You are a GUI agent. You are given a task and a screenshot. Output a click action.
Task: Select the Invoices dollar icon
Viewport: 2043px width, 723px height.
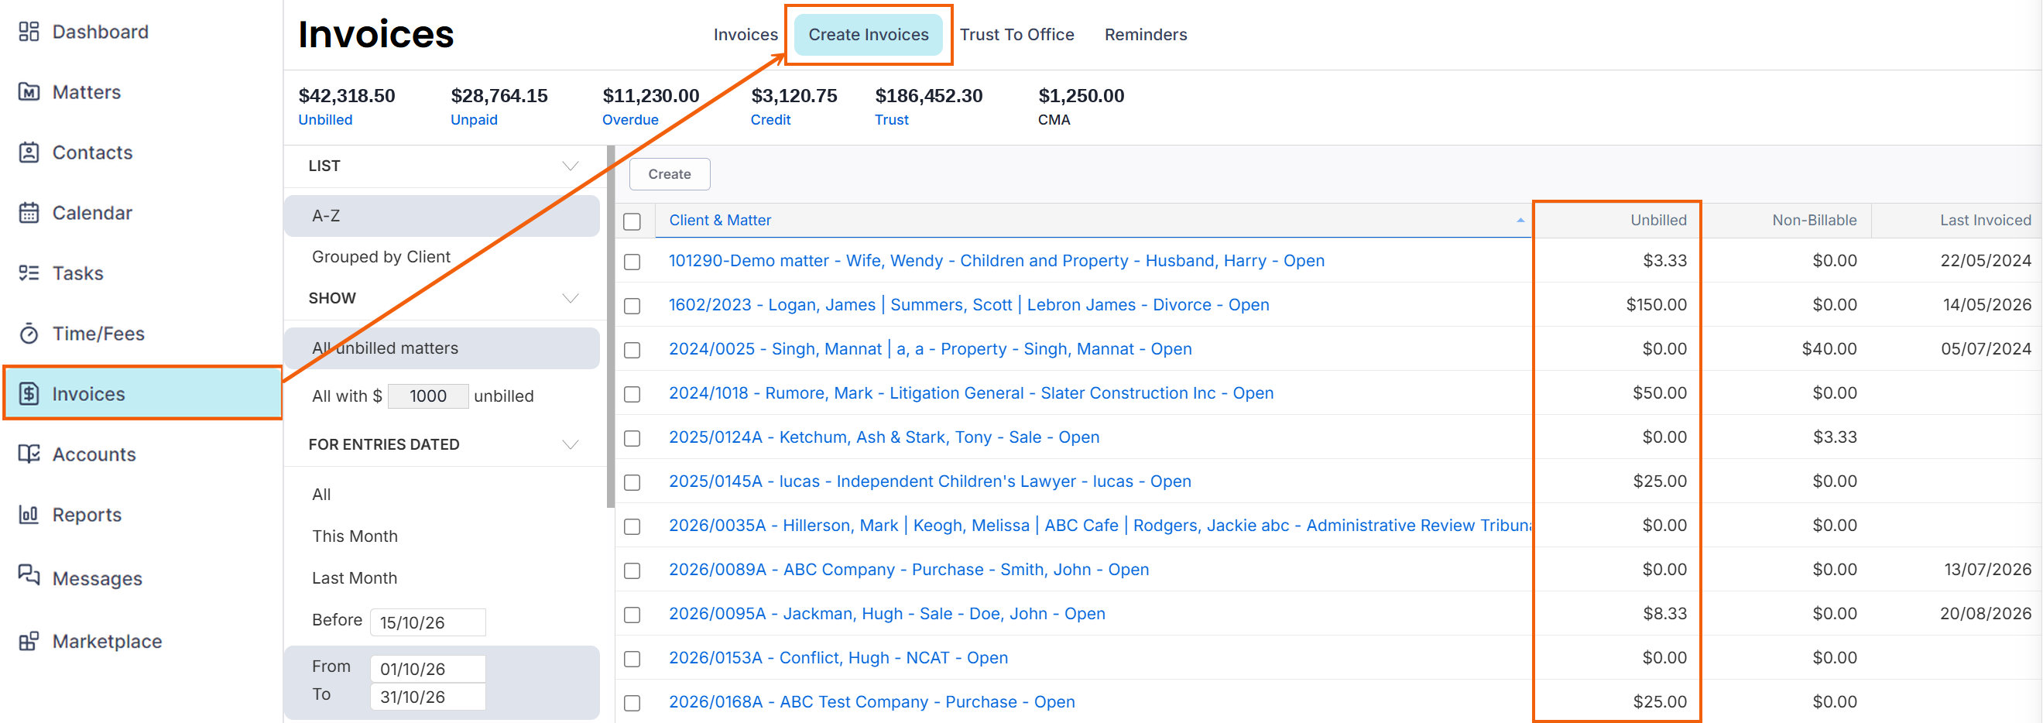pos(29,393)
